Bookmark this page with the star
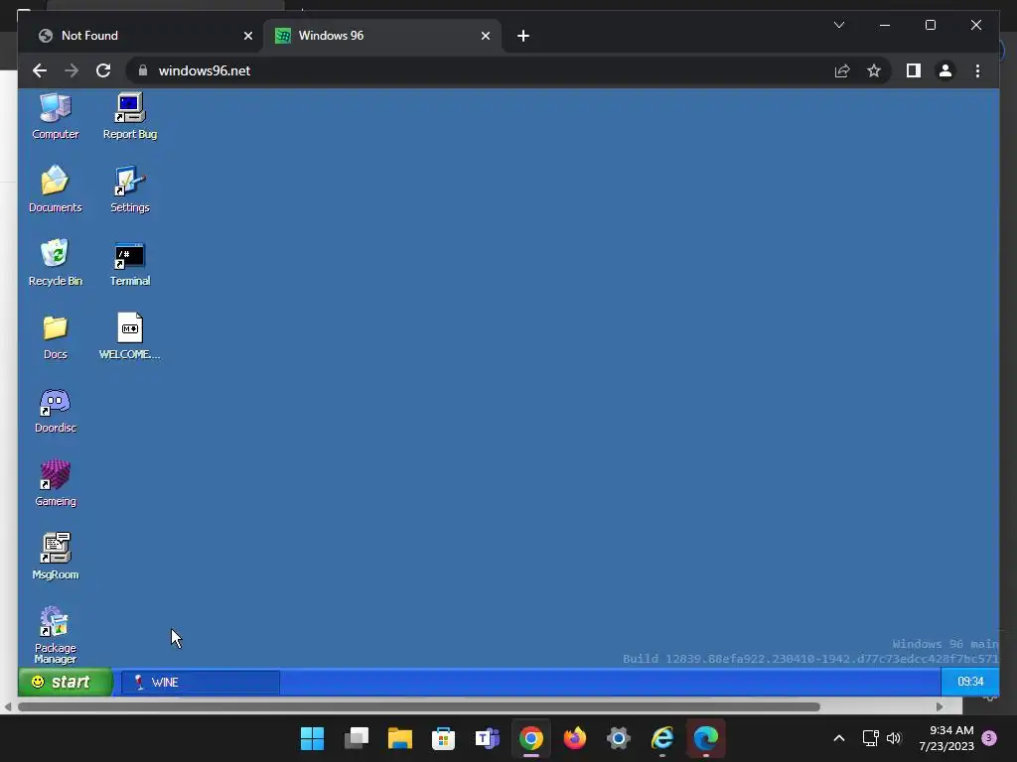 (874, 70)
